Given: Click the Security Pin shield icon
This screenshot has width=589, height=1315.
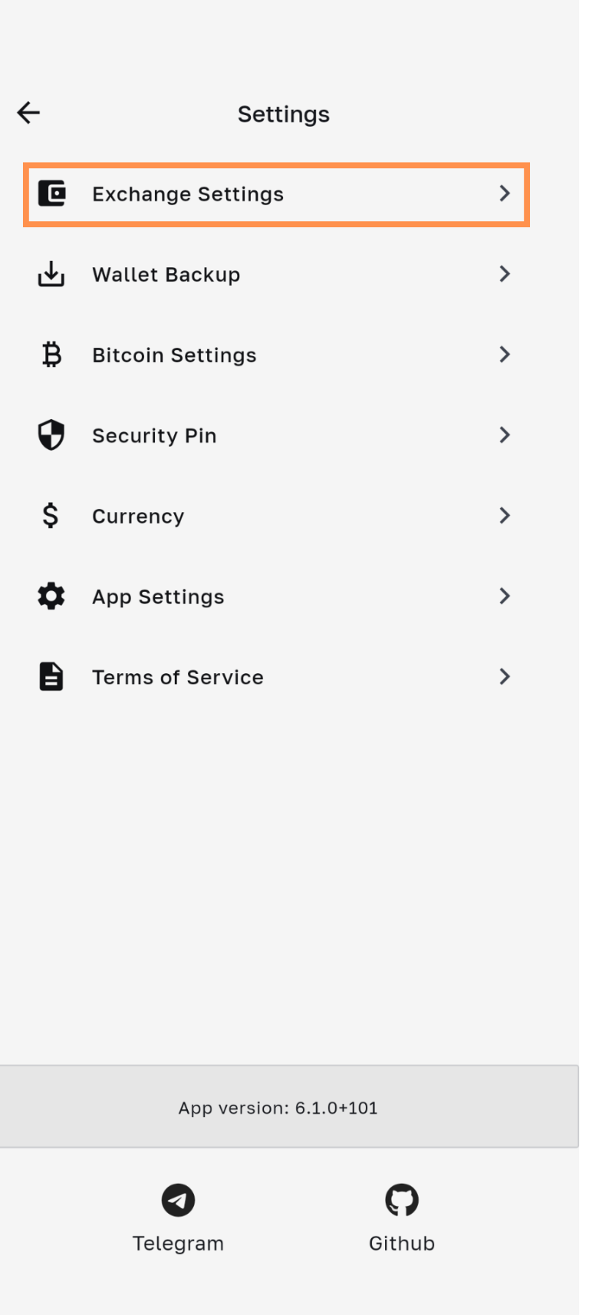Looking at the screenshot, I should coord(51,435).
